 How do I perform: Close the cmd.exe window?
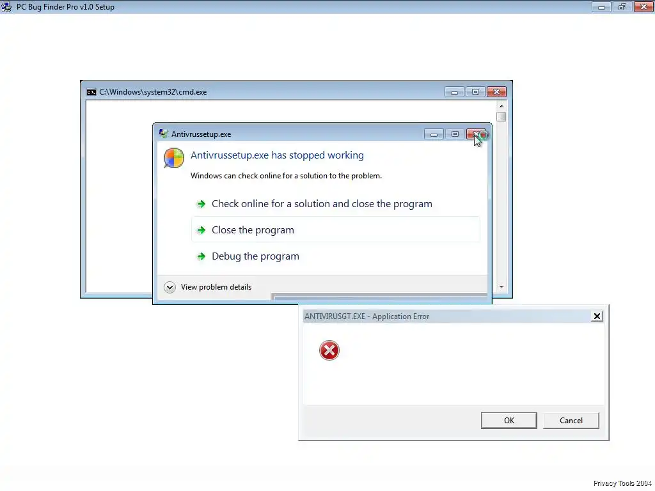[496, 92]
